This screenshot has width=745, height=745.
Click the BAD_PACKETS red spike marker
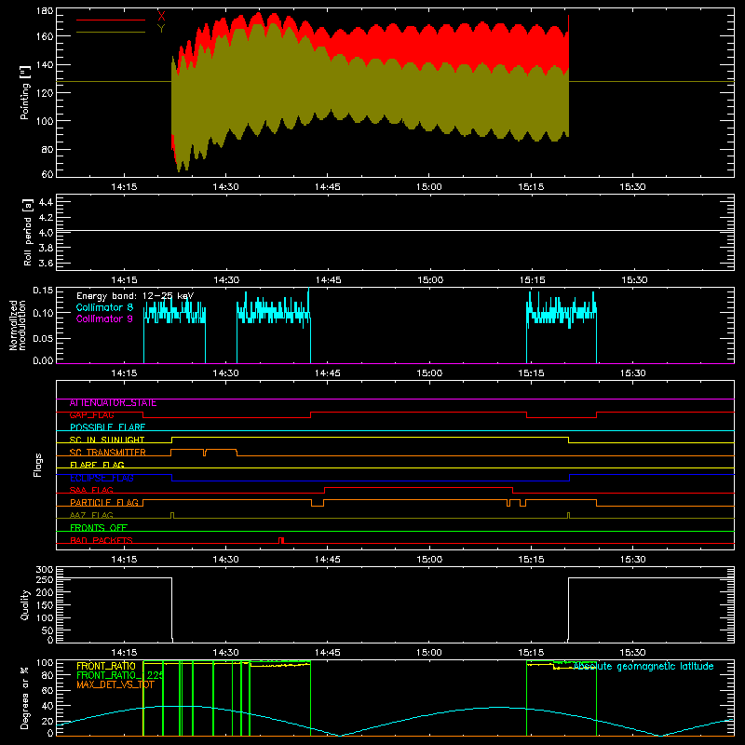pyautogui.click(x=281, y=540)
